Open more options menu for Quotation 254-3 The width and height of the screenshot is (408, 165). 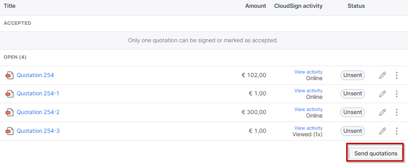coord(397,131)
